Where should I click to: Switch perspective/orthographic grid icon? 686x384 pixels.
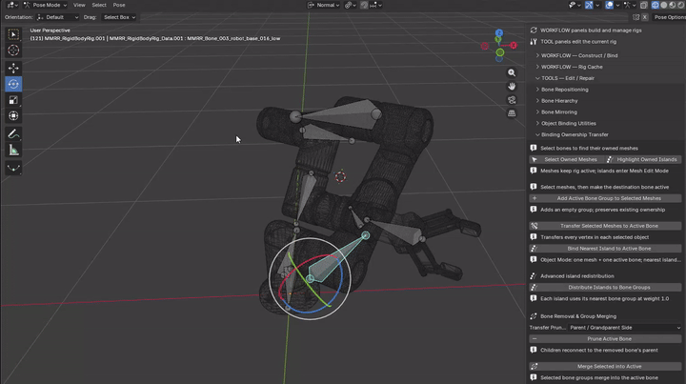pos(512,113)
